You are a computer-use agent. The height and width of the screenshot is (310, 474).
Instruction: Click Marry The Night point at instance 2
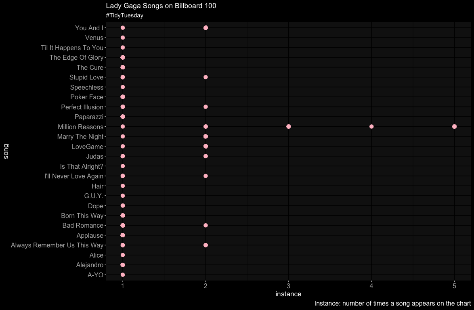(x=206, y=136)
